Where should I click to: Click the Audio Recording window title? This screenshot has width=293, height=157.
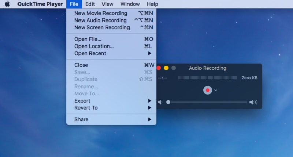207,68
